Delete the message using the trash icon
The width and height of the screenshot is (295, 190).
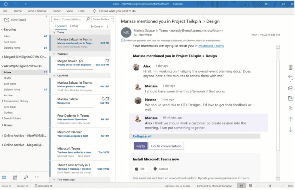pyautogui.click(x=290, y=67)
